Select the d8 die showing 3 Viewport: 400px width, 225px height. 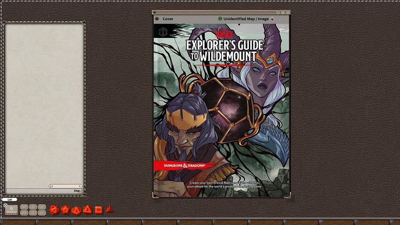[87, 209]
